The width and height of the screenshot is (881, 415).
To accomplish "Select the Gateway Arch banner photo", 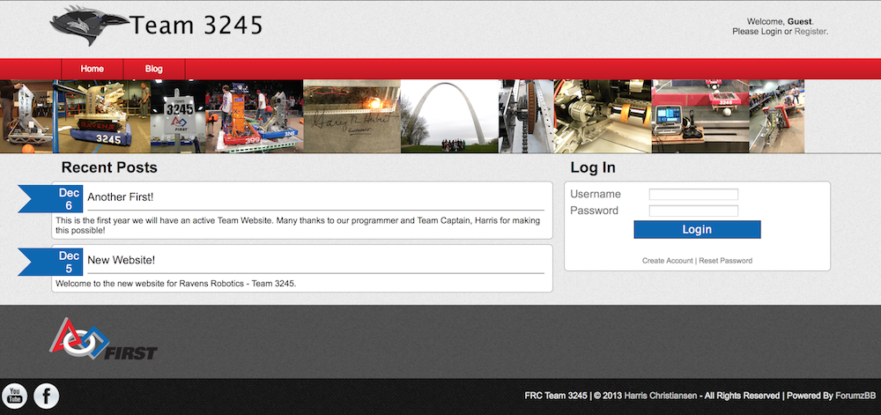I will pos(449,116).
